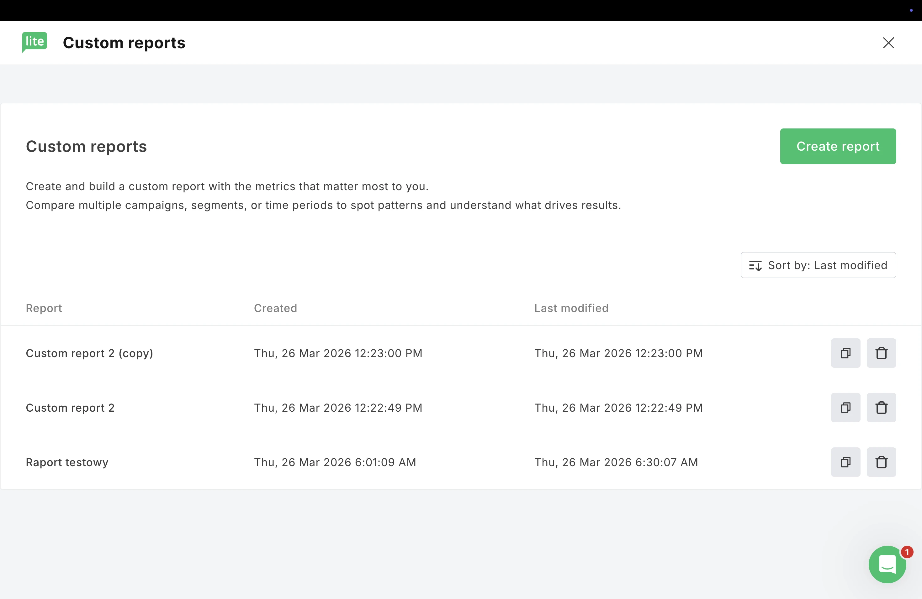Click the Report column header

pos(44,308)
